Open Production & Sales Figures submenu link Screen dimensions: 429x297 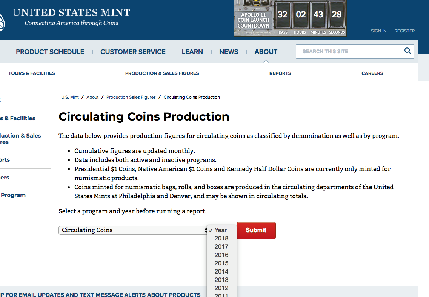[x=162, y=73]
